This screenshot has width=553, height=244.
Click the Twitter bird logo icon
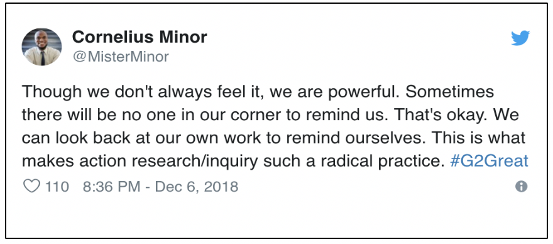(520, 38)
